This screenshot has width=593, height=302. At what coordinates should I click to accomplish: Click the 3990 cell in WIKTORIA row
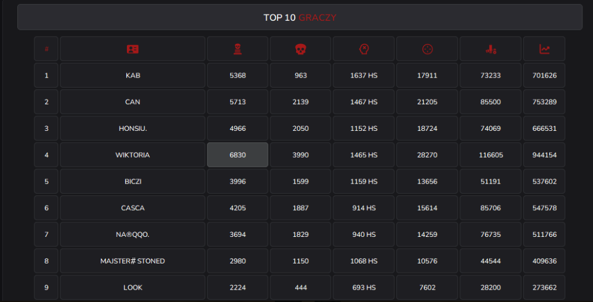pyautogui.click(x=301, y=155)
